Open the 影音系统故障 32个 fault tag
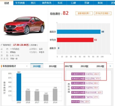The width and height of the screenshot is (115, 106). coord(87,92)
